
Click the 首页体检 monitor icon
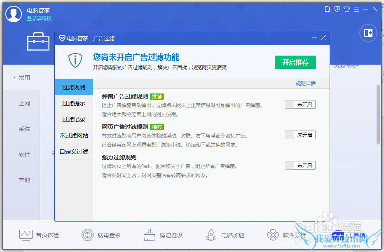tap(26, 235)
